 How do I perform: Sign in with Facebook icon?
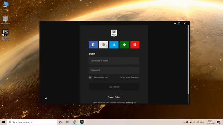[93, 45]
